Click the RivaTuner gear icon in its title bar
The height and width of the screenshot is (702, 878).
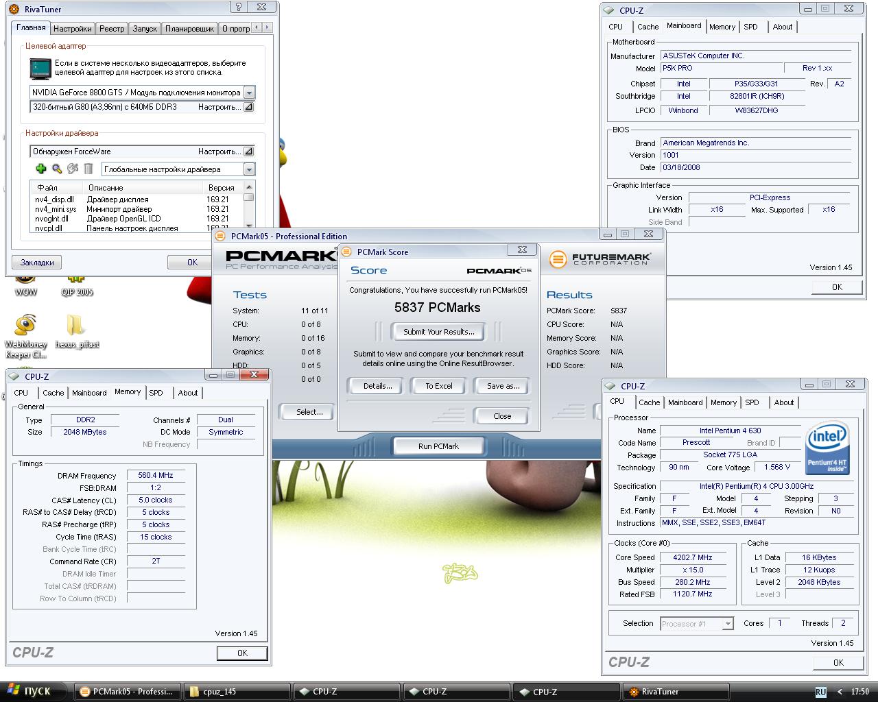coord(14,9)
